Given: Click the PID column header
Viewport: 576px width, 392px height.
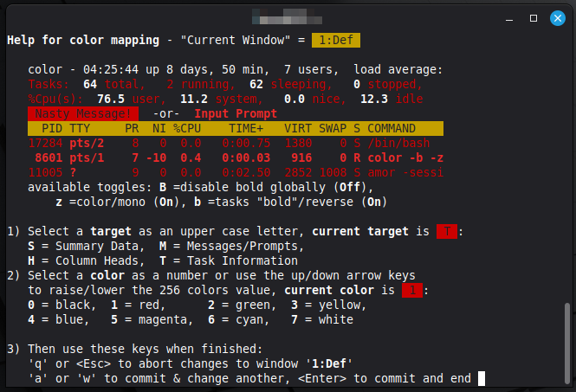Looking at the screenshot, I should point(50,128).
